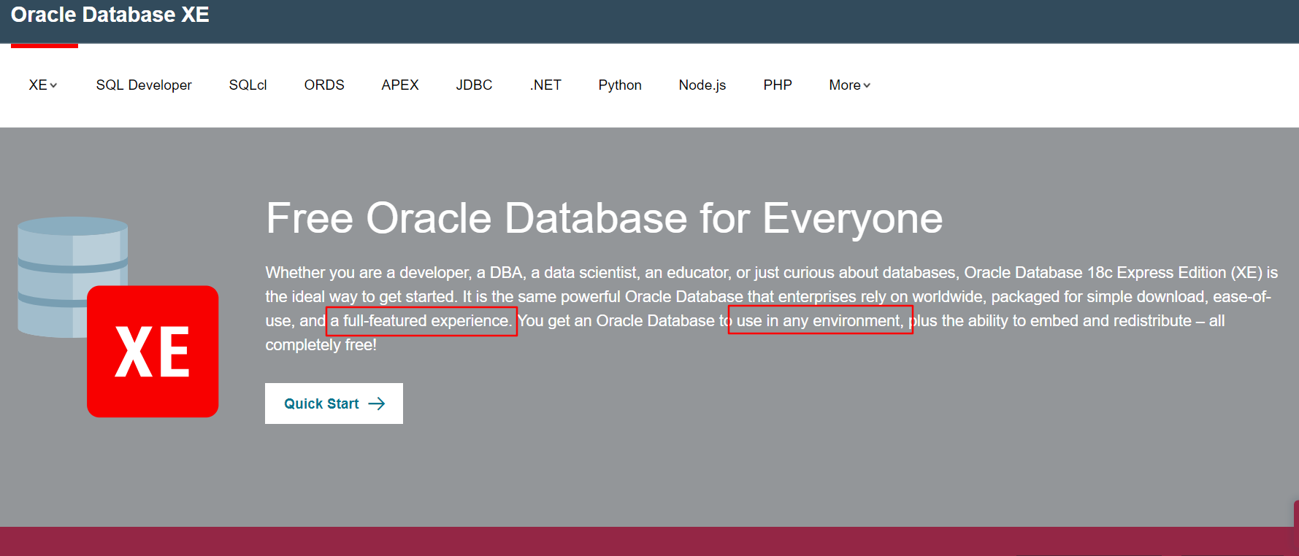Select the PHP menu item
Image resolution: width=1299 pixels, height=556 pixels.
(x=778, y=85)
